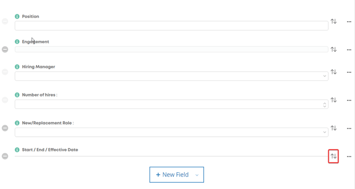Click into the Position text input
The width and height of the screenshot is (355, 189).
point(172,26)
